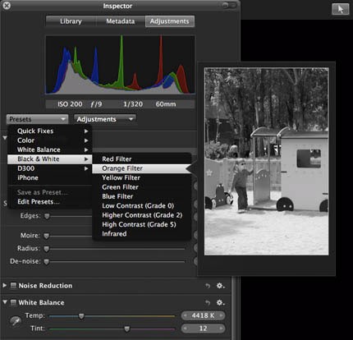
Task: Apply the Yellow Filter preset
Action: point(142,177)
